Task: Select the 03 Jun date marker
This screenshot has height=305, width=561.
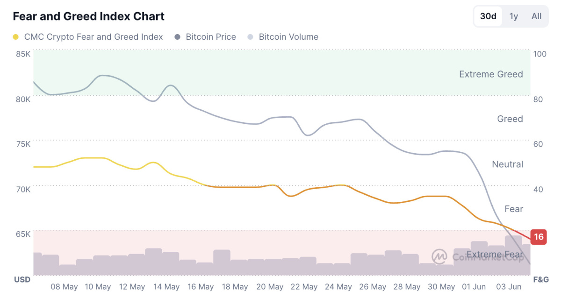Action: coord(508,287)
